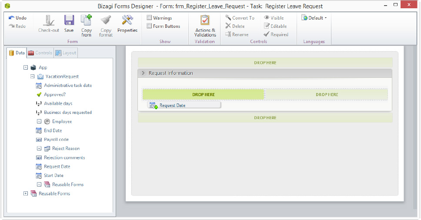Image resolution: width=421 pixels, height=220 pixels.
Task: Collapse the VacationRequest tree node
Action: coord(33,77)
